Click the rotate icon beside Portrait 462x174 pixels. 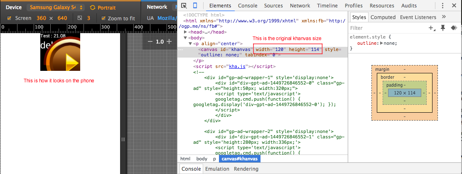tap(93, 7)
